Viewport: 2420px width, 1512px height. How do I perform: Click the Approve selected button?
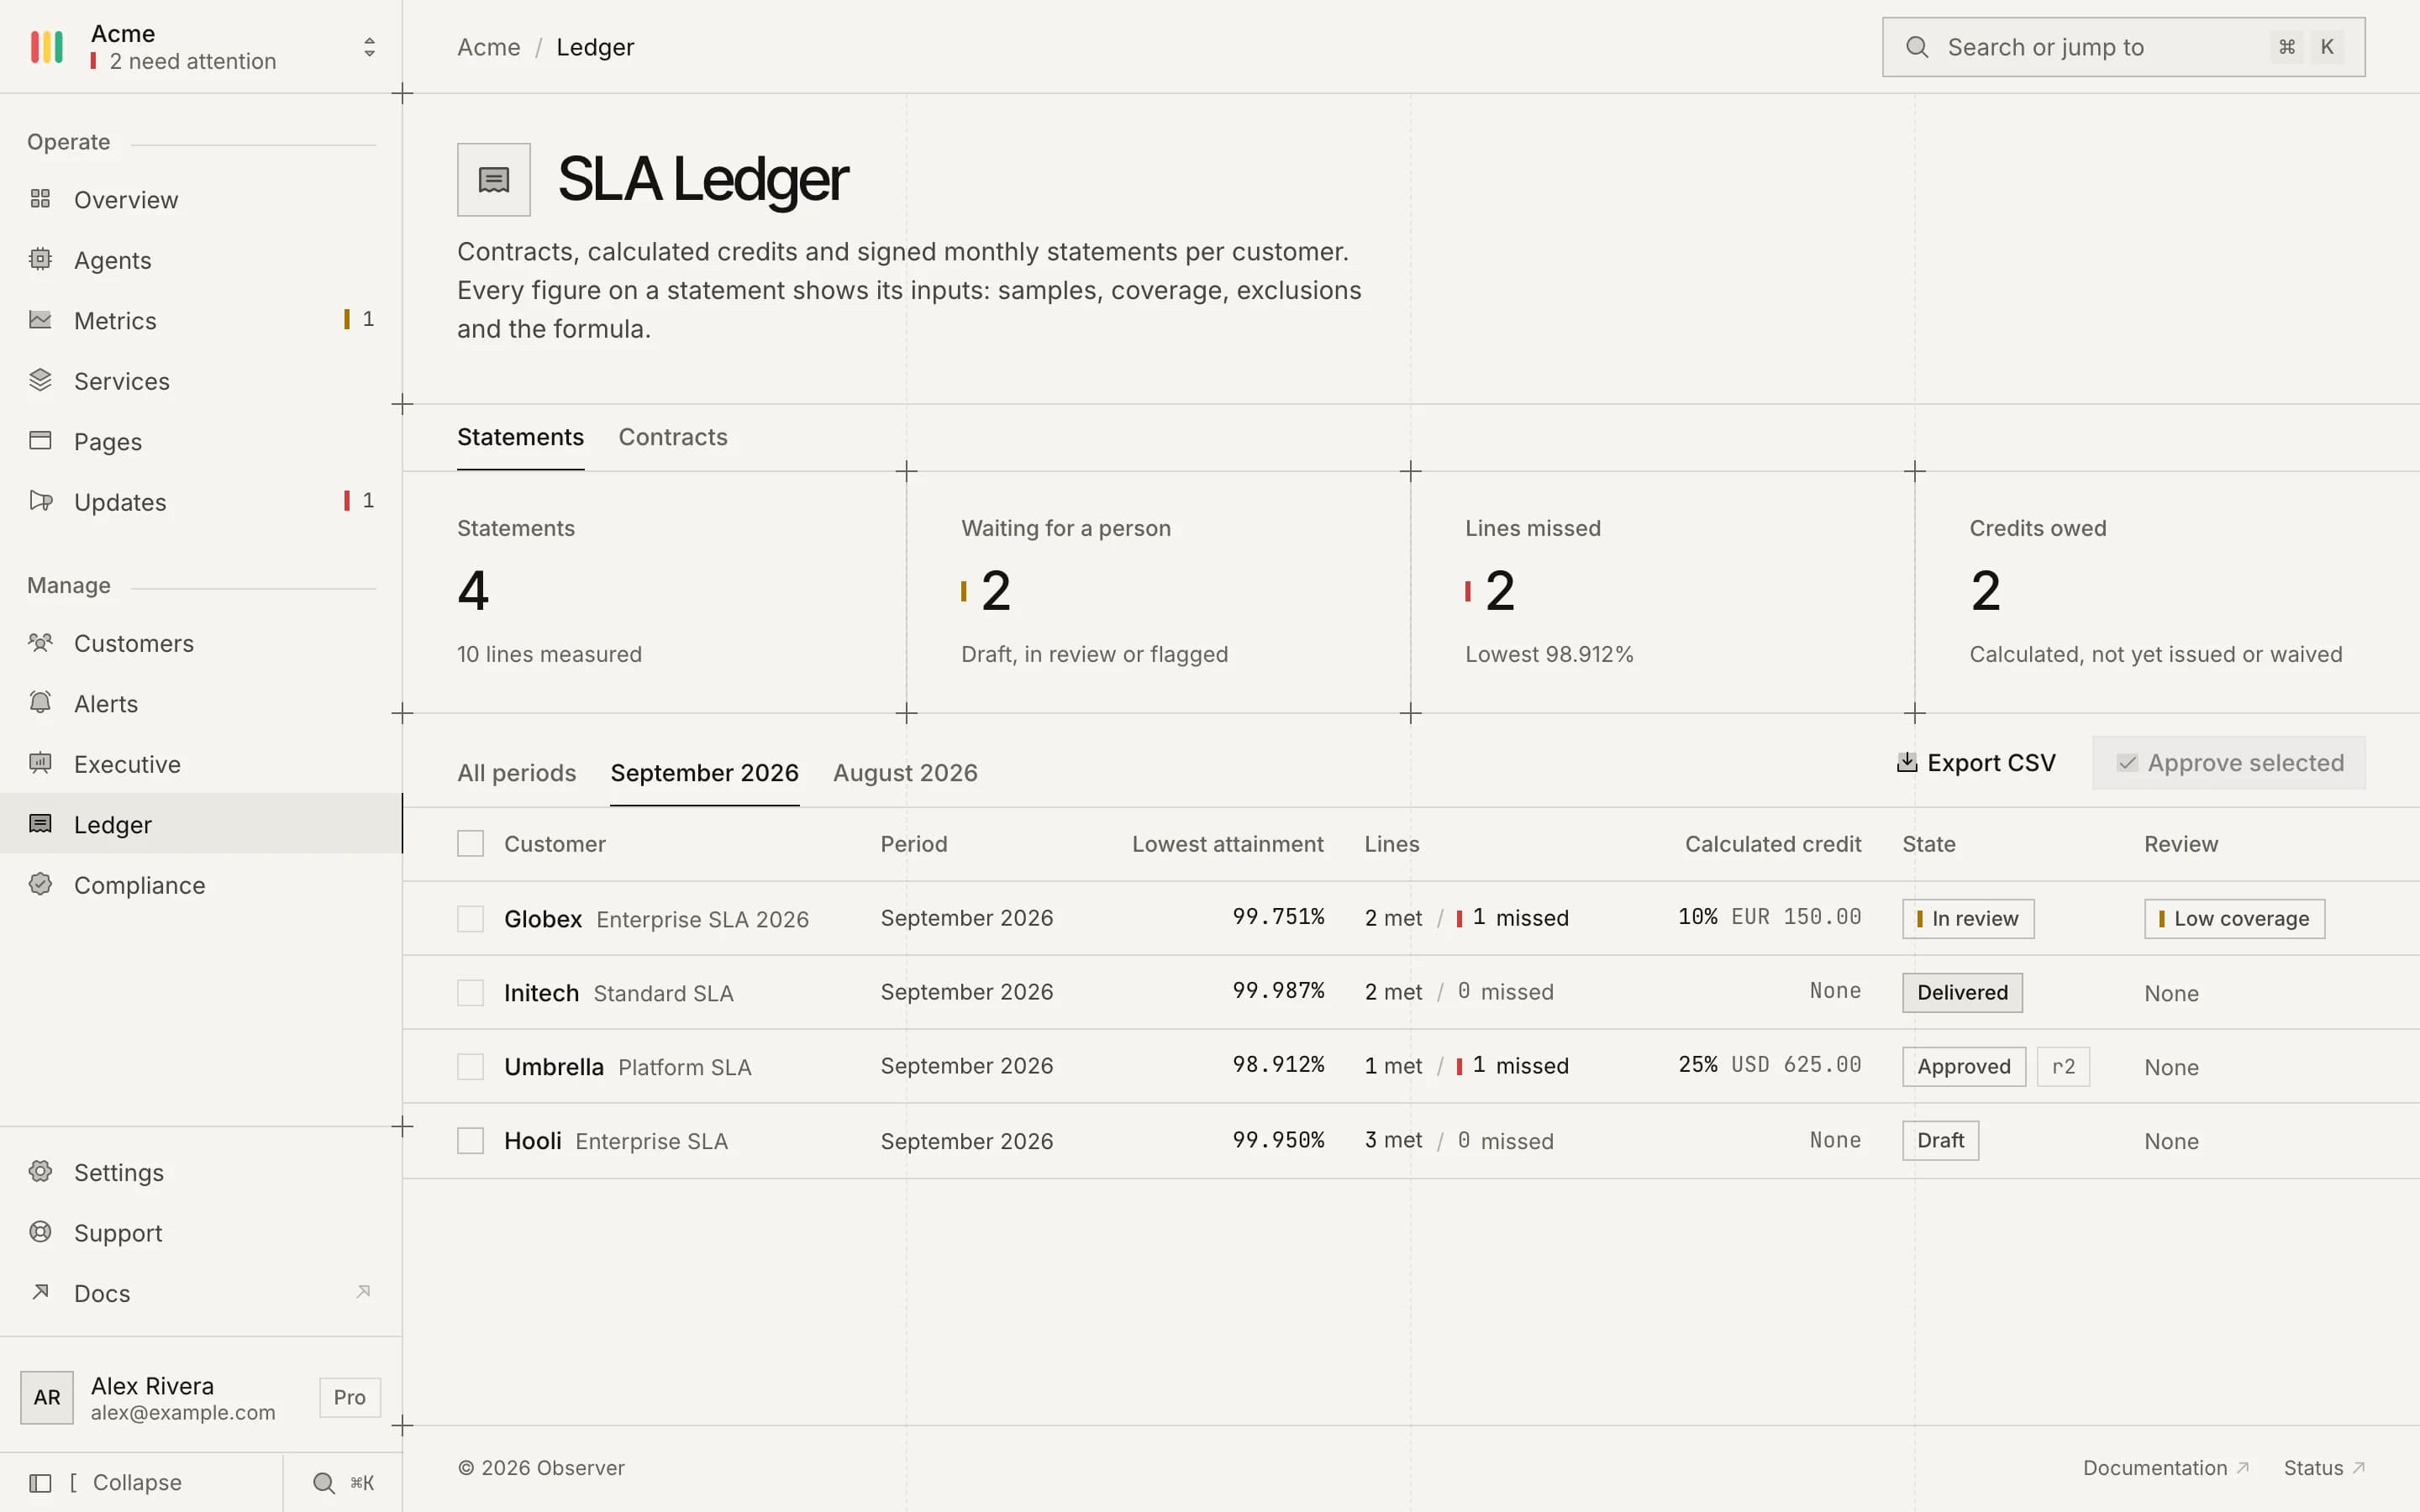tap(2229, 763)
